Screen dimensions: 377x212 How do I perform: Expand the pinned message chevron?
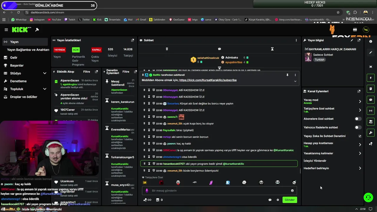point(295,81)
